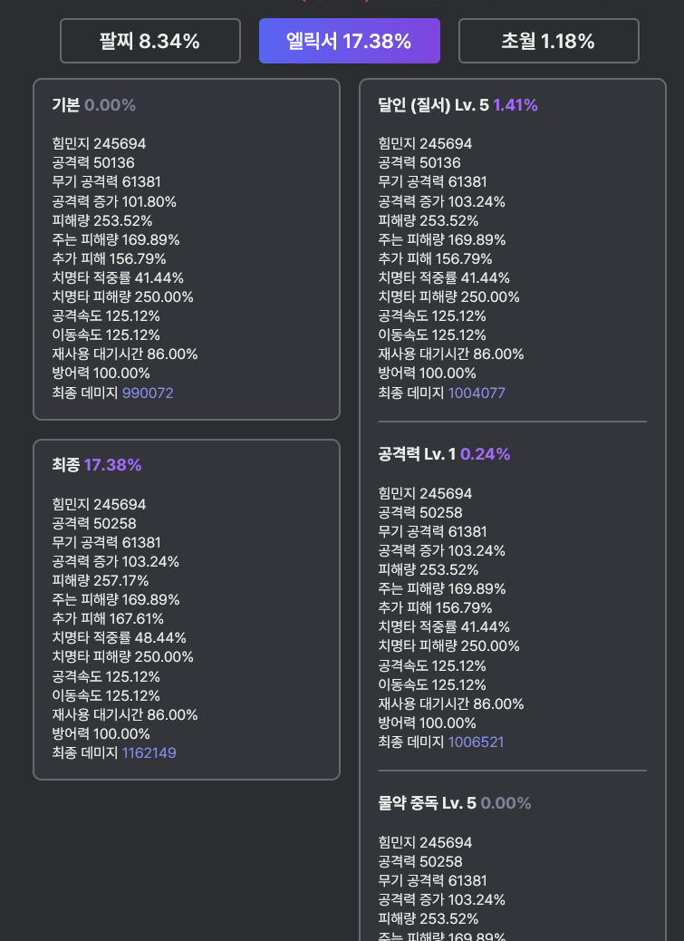Click 피해량 257.17% in 최종 card
The width and height of the screenshot is (684, 941).
[x=101, y=580]
